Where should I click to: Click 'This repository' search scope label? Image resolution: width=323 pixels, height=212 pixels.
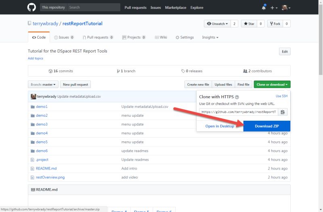[x=53, y=7]
